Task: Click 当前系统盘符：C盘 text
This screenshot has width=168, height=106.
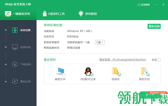Action: click(x=78, y=42)
